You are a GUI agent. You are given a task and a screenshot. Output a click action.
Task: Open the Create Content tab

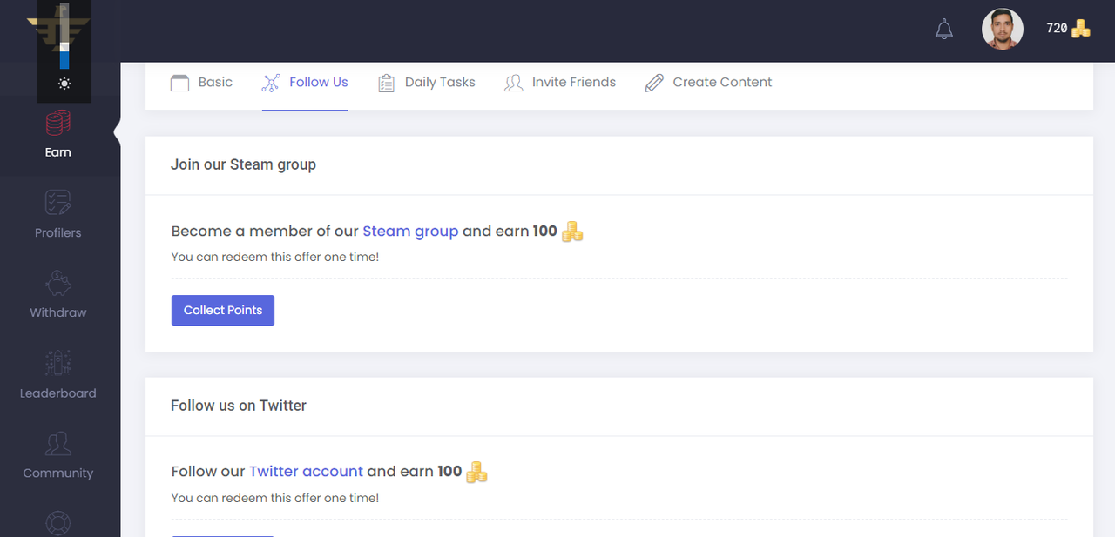pos(722,82)
